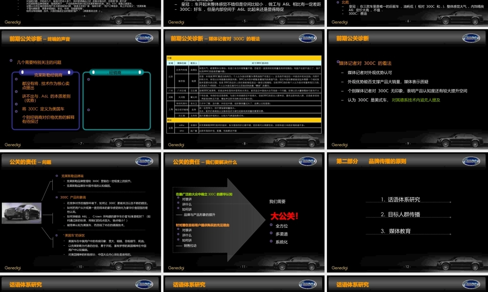Click the item 2. 目标人群传播
Image resolution: width=488 pixels, height=292 pixels.
(x=401, y=215)
